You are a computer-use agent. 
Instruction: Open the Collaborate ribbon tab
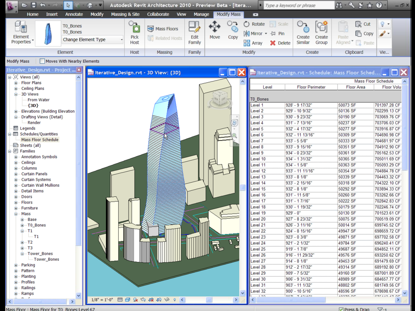click(x=158, y=14)
